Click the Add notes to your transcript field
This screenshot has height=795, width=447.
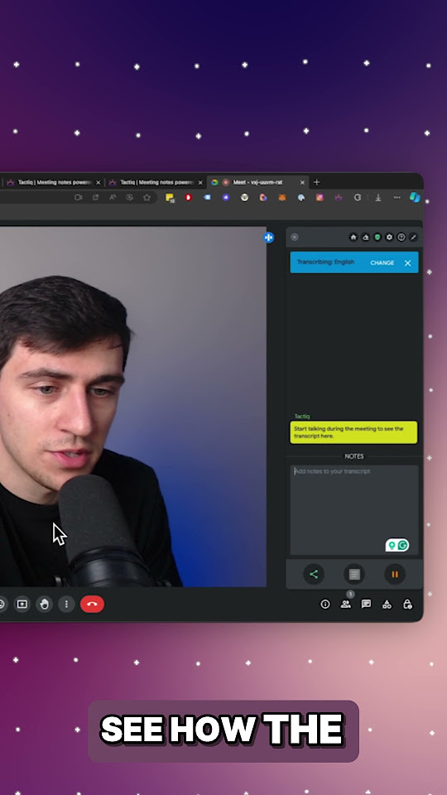[354, 509]
